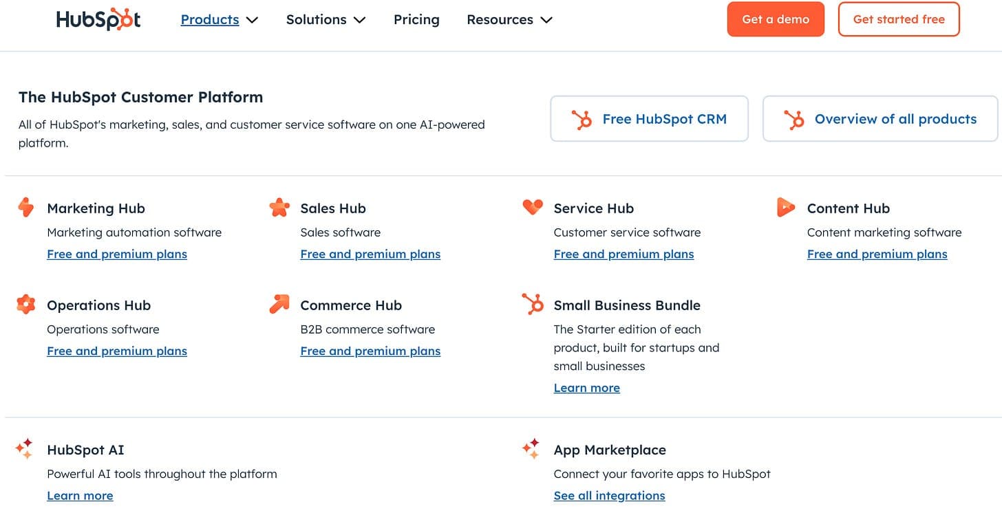This screenshot has width=1002, height=513.
Task: Click text Connect your favorite apps to HubSpot
Action: 662,474
